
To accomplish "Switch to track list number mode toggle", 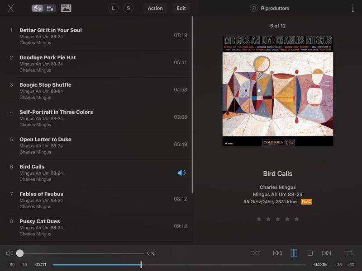I will 50,8.
